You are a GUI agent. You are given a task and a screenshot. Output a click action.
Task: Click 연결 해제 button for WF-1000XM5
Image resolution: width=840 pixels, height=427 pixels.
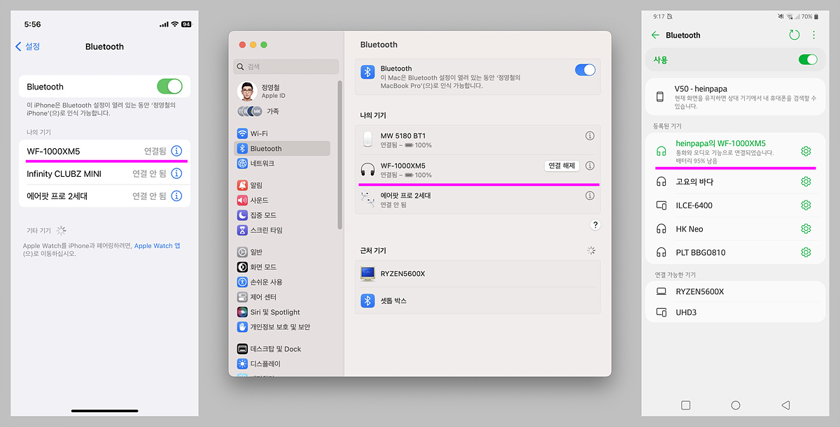point(561,166)
